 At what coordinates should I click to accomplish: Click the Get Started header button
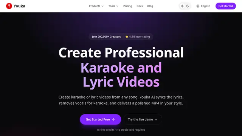click(226, 6)
